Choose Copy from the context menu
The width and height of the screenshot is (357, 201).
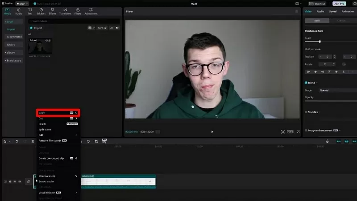[58, 113]
